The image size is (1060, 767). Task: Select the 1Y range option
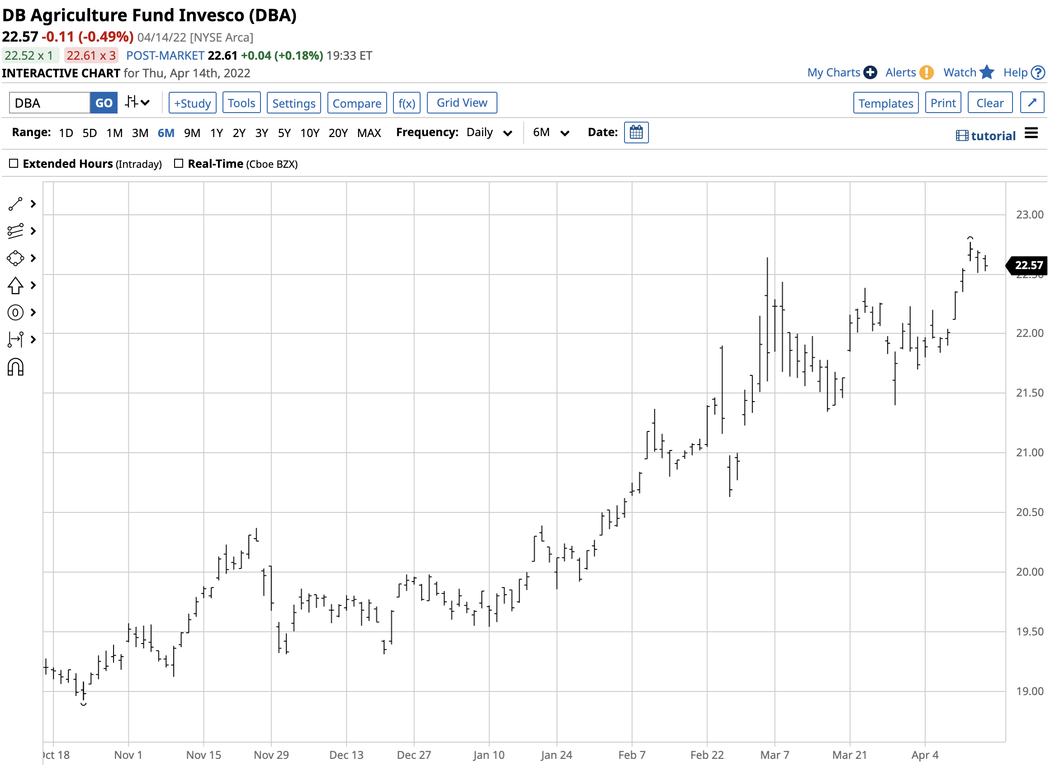(217, 133)
